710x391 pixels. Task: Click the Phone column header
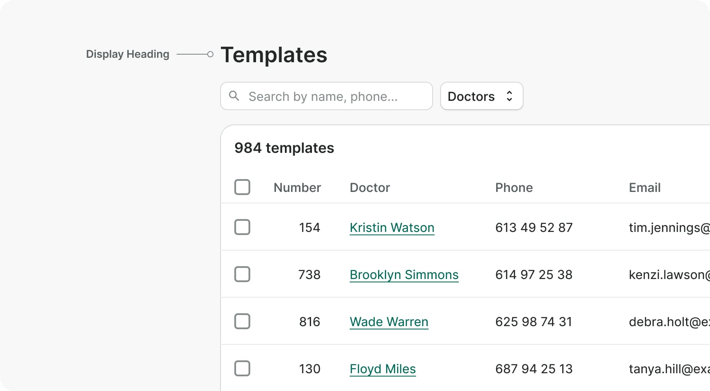(514, 188)
